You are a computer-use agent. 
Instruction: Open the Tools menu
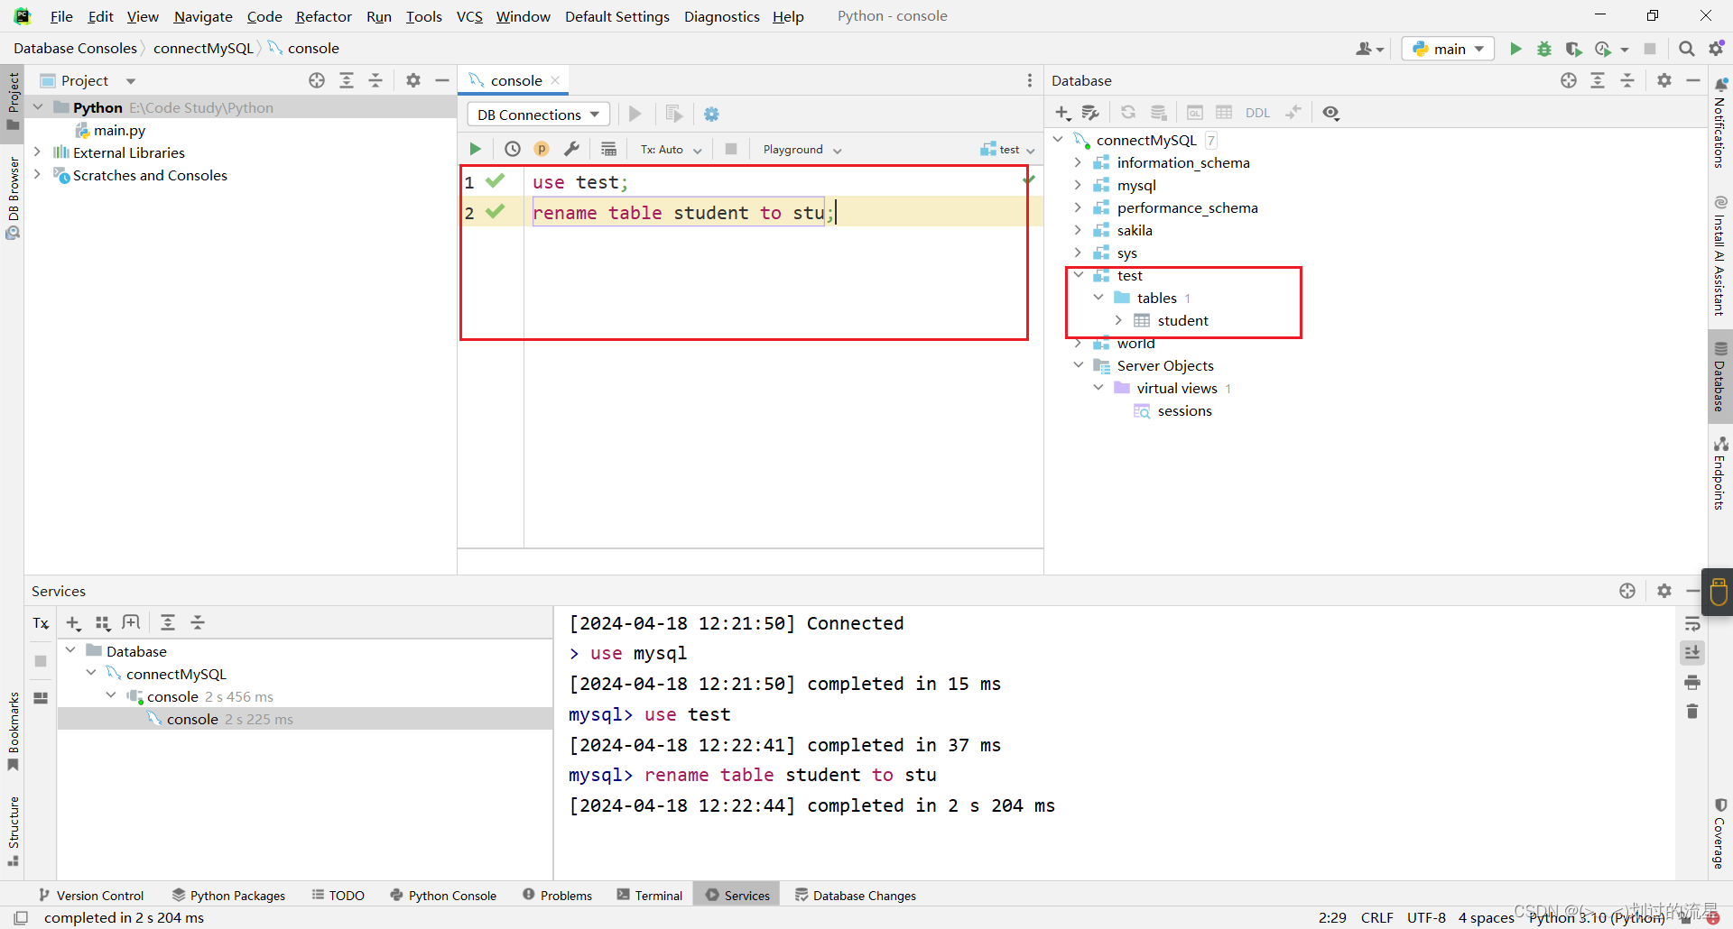423,16
